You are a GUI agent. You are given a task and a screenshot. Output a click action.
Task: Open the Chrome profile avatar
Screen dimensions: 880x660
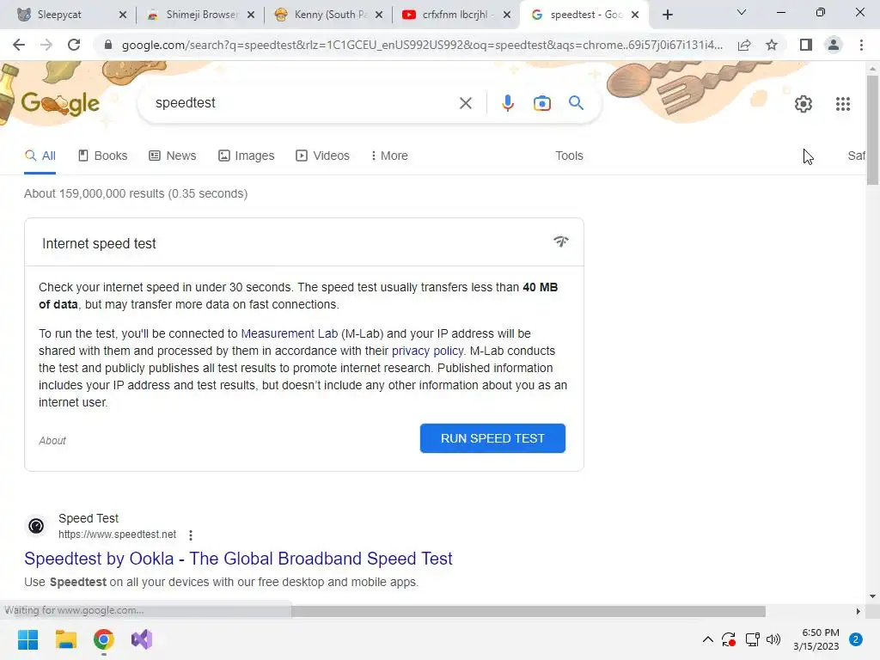coord(834,45)
